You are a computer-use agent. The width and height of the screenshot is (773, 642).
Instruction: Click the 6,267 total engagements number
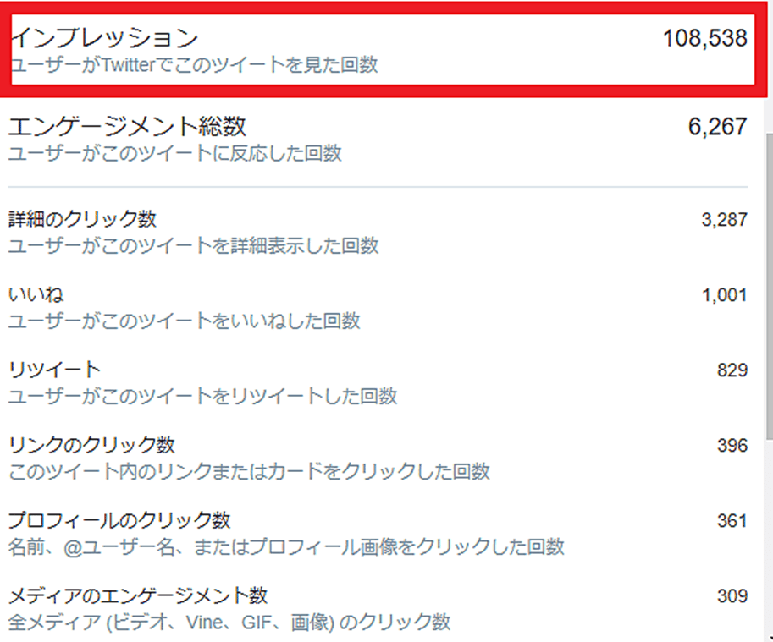coord(717,127)
